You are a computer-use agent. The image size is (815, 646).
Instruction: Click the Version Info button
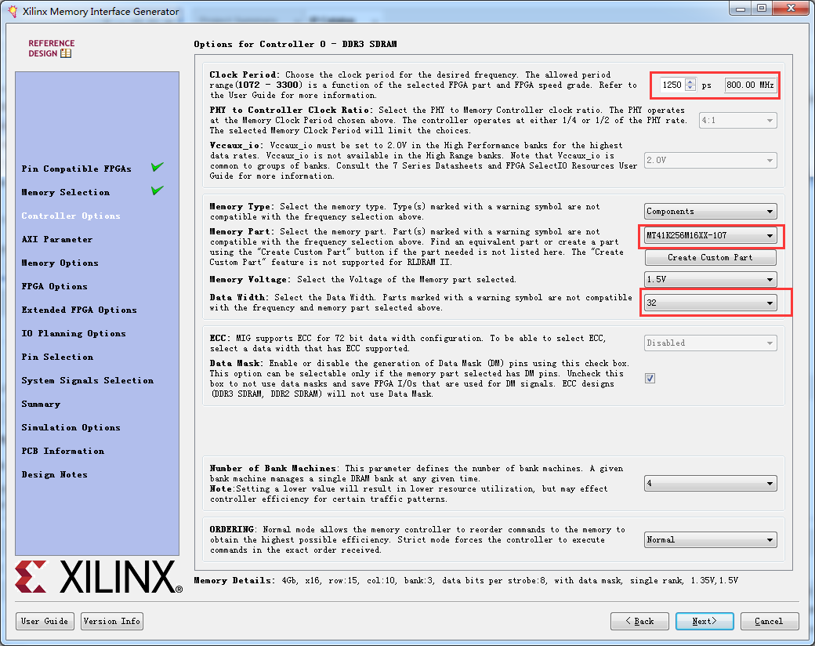(112, 621)
